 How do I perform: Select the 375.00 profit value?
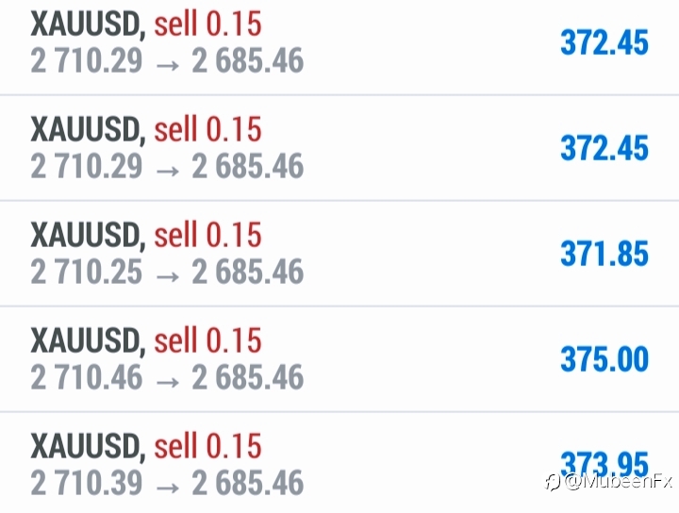point(604,359)
